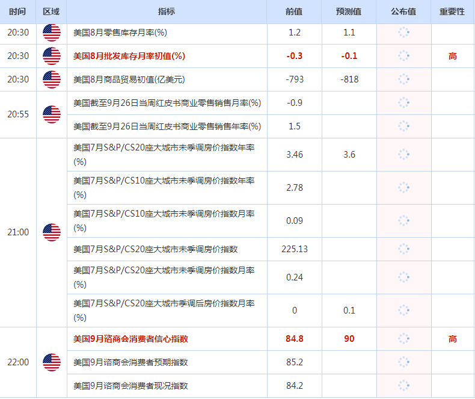Click the US flag in the wholesale inventory row

[52, 56]
